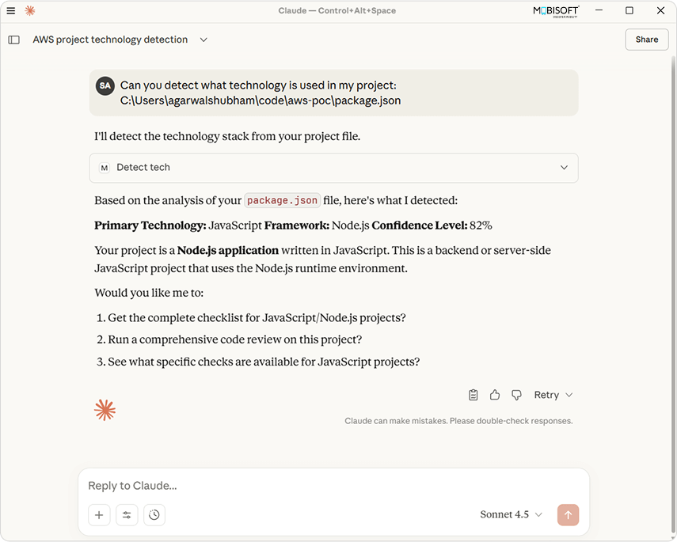Toggle the sidebar panel icon
Screen dimensions: 677x542
pos(13,40)
